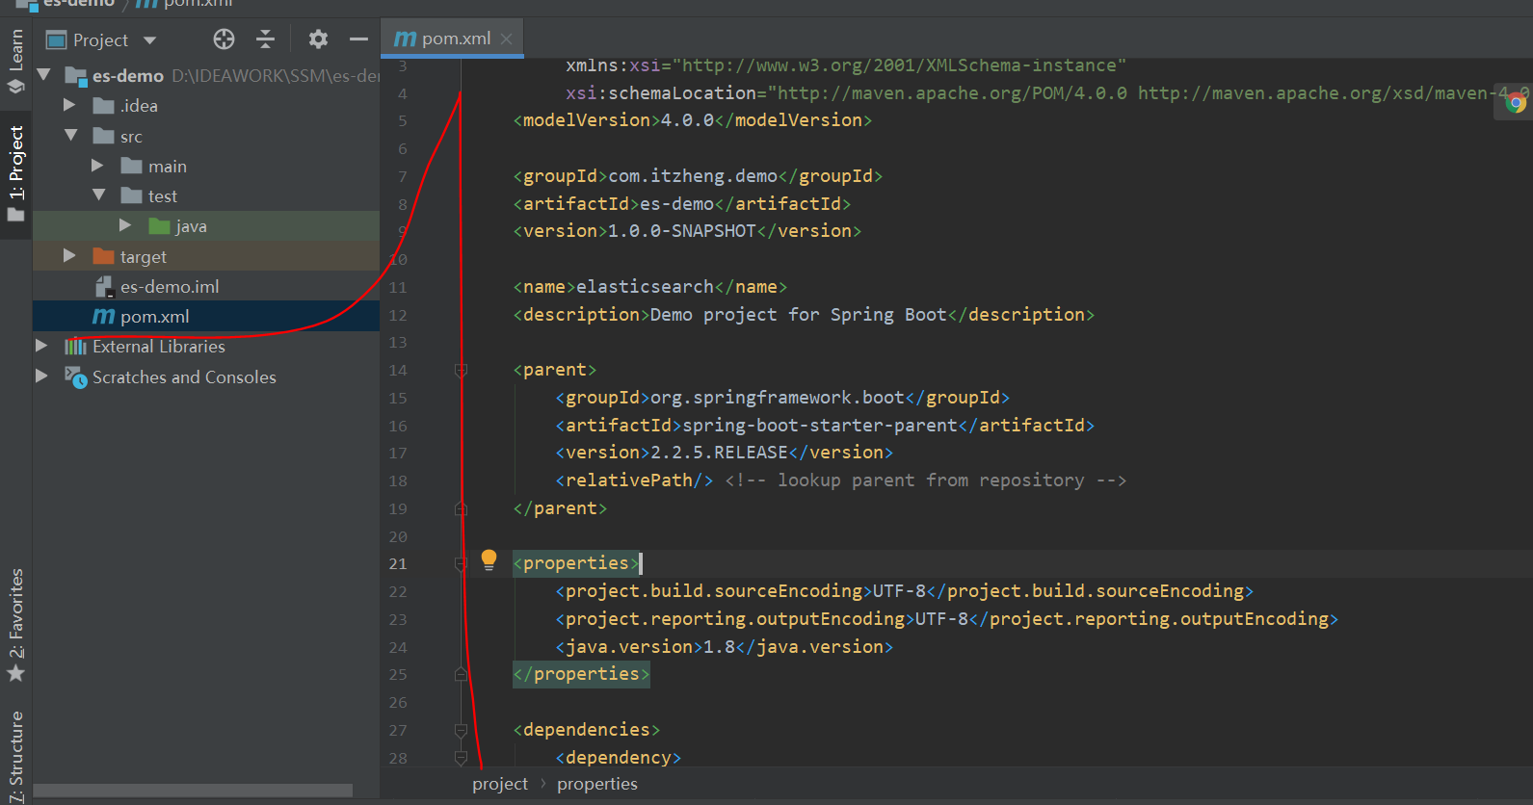This screenshot has height=805, width=1533.
Task: Select es-demo.iml file in tree
Action: 157,287
